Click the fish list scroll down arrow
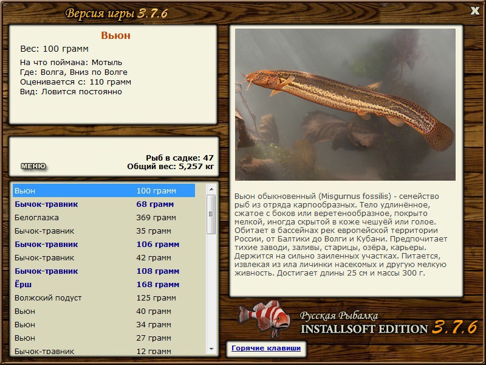This screenshot has height=365, width=486. [211, 349]
